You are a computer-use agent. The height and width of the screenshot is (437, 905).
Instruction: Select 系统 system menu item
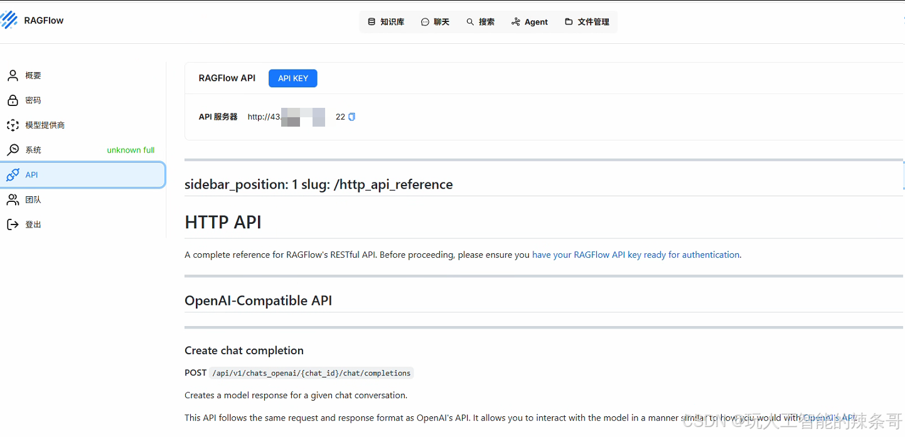83,150
